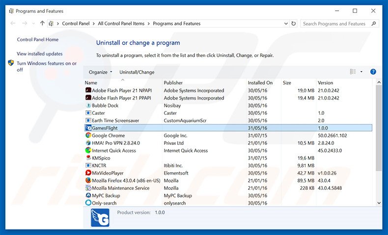Open View installed updates link
Screen dimensions: 388x235
coord(40,53)
